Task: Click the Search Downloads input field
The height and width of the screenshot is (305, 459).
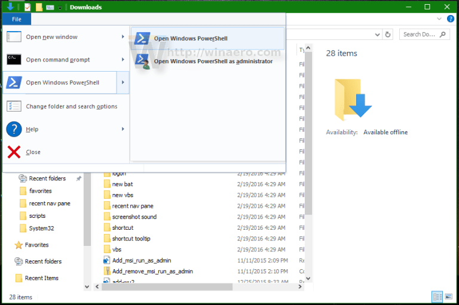Action: [x=424, y=35]
